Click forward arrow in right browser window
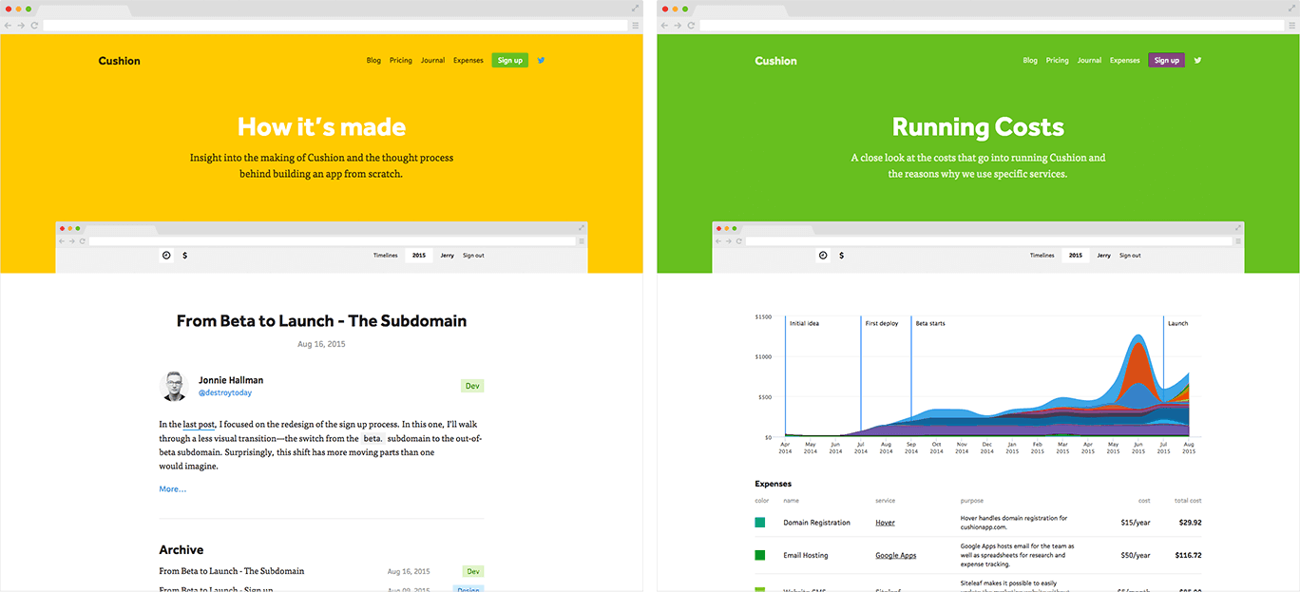This screenshot has height=592, width=1300. pyautogui.click(x=678, y=25)
